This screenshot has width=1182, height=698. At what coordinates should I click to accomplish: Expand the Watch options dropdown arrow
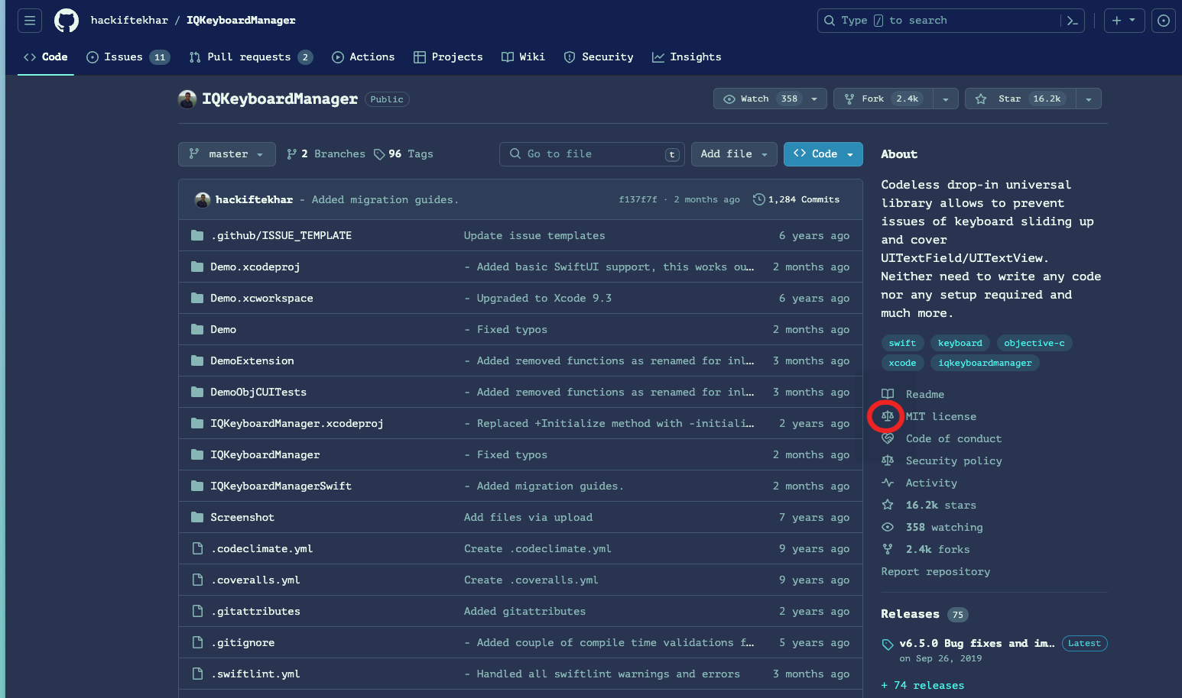click(814, 99)
